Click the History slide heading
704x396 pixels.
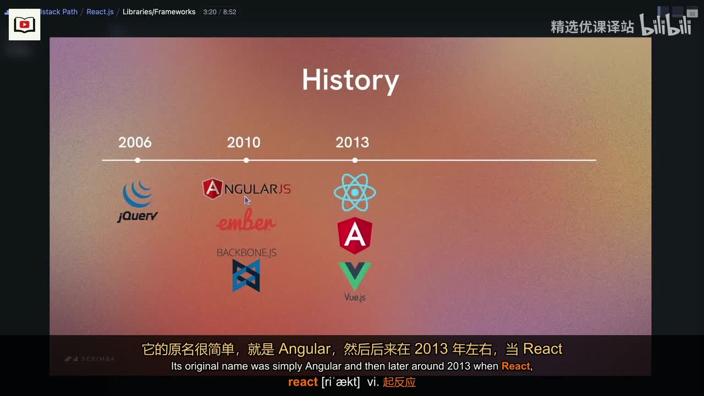[350, 80]
